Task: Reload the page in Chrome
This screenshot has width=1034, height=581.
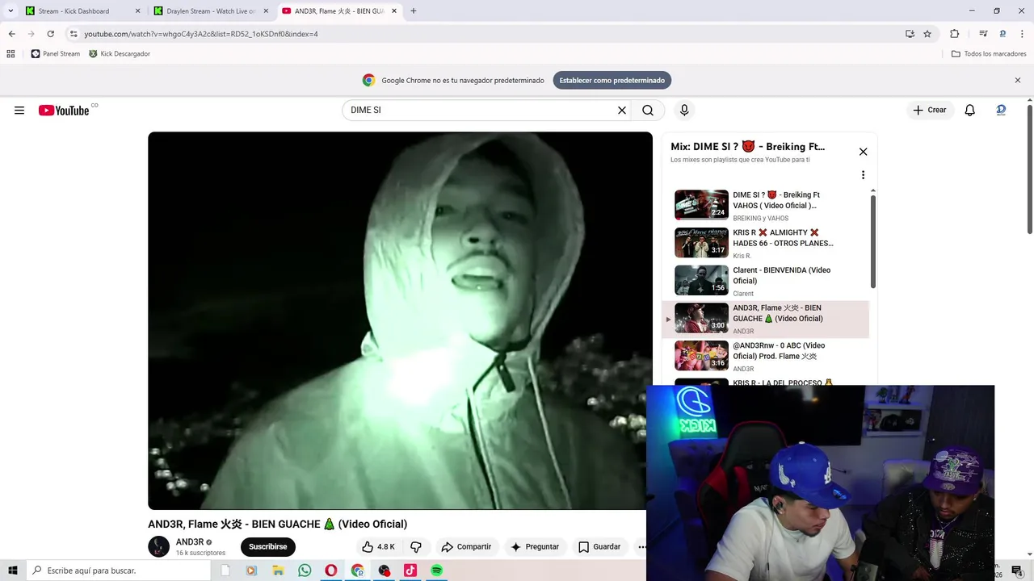Action: coord(50,34)
